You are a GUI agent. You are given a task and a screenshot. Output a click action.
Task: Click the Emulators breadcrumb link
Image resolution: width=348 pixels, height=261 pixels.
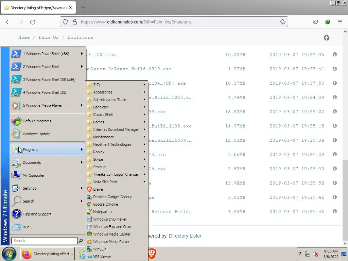pyautogui.click(x=80, y=37)
